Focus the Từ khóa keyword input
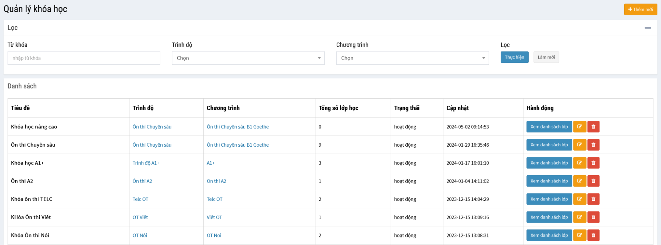 click(84, 58)
